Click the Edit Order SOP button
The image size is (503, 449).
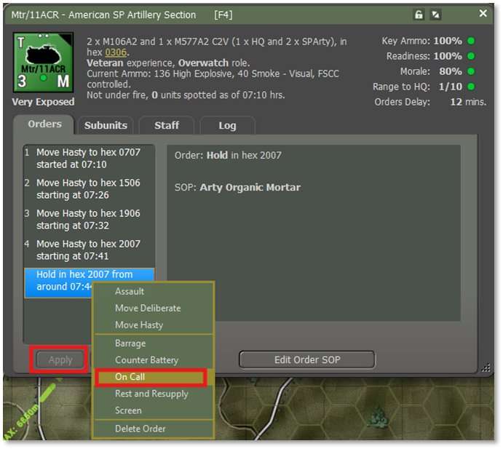(x=306, y=359)
